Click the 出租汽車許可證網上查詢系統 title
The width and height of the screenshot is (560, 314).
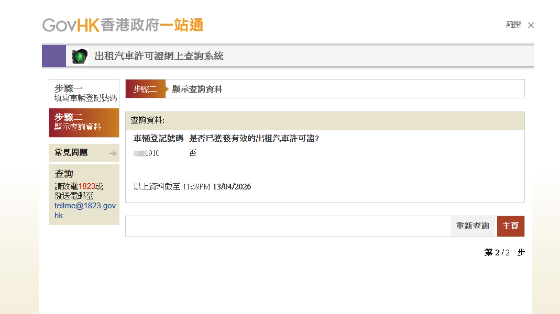pos(159,56)
